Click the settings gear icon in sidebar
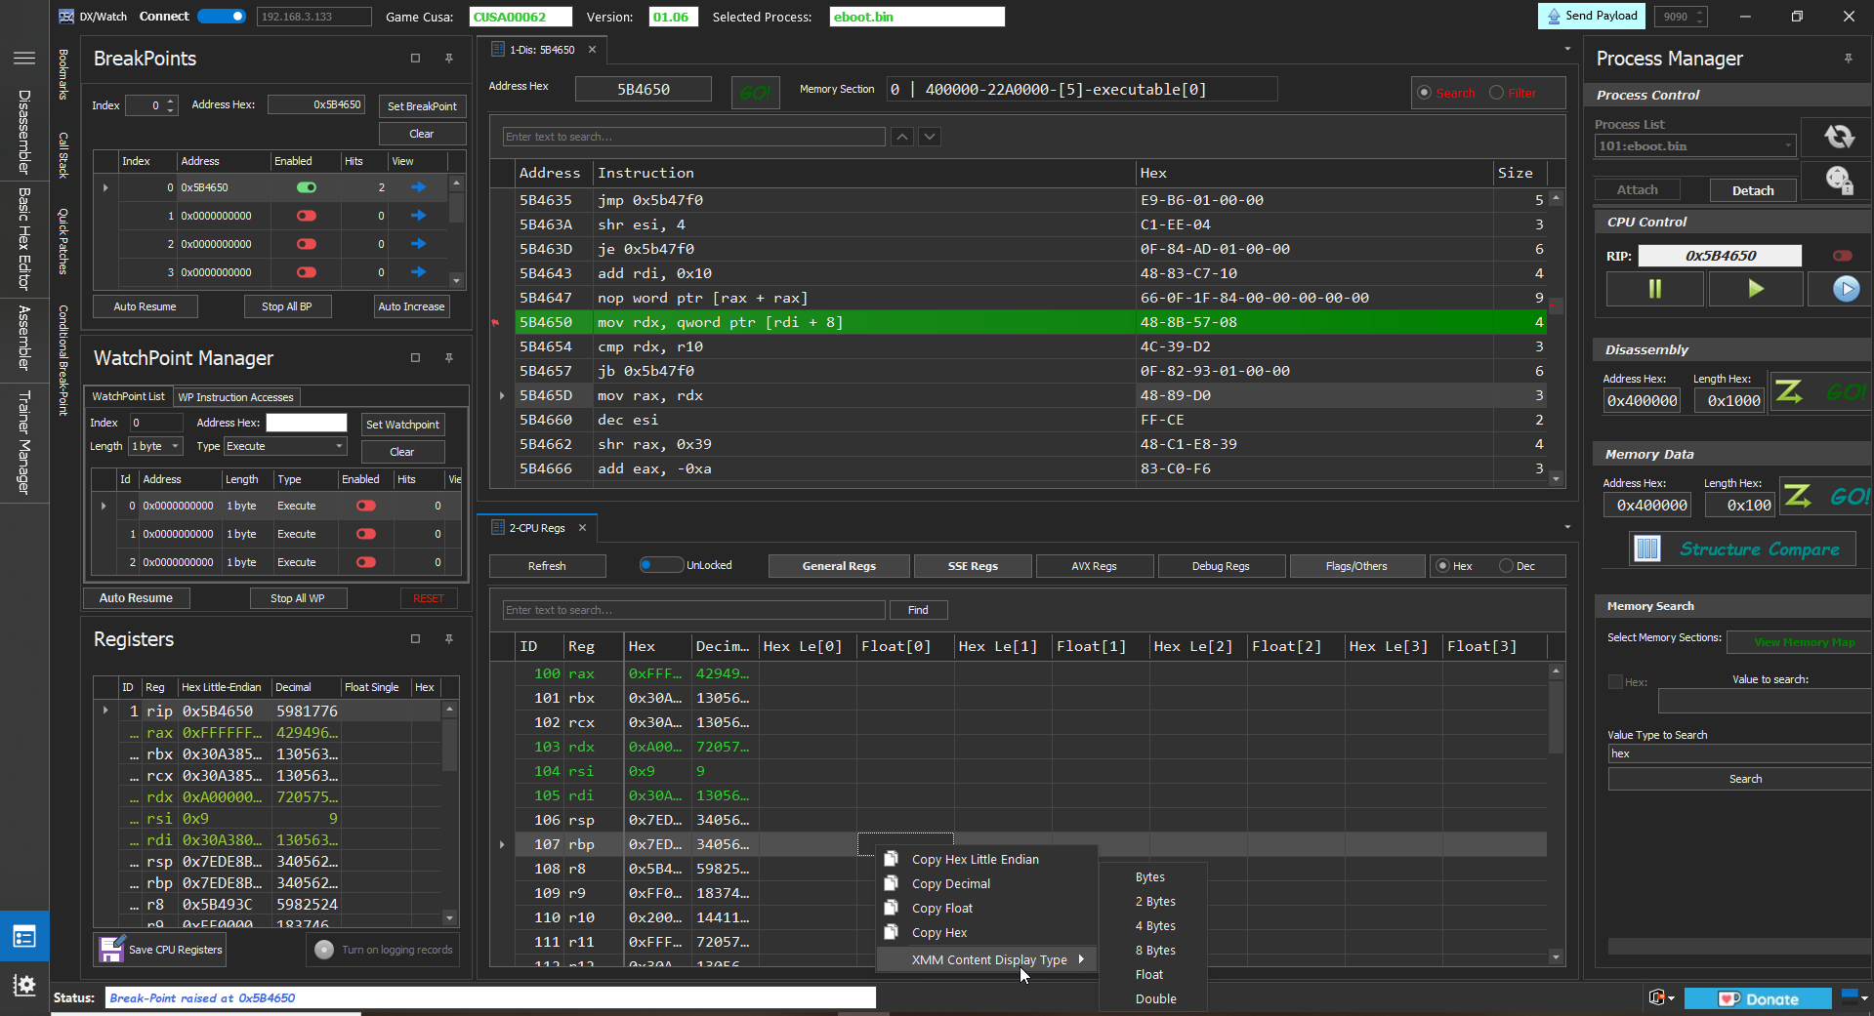The height and width of the screenshot is (1016, 1874). click(x=24, y=985)
